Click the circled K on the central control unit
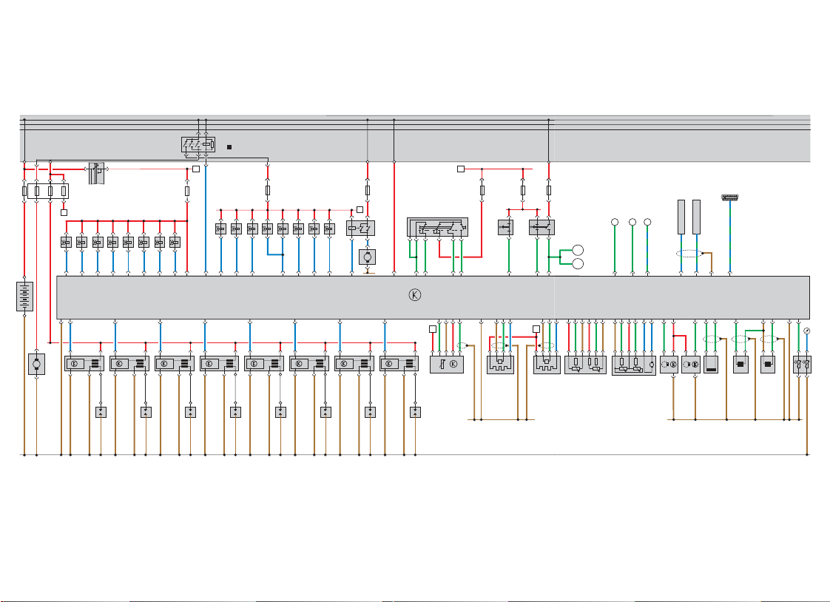 click(x=415, y=295)
